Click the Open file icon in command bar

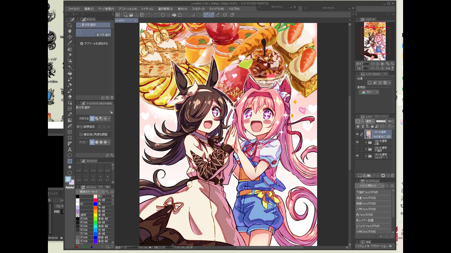pyautogui.click(x=131, y=15)
